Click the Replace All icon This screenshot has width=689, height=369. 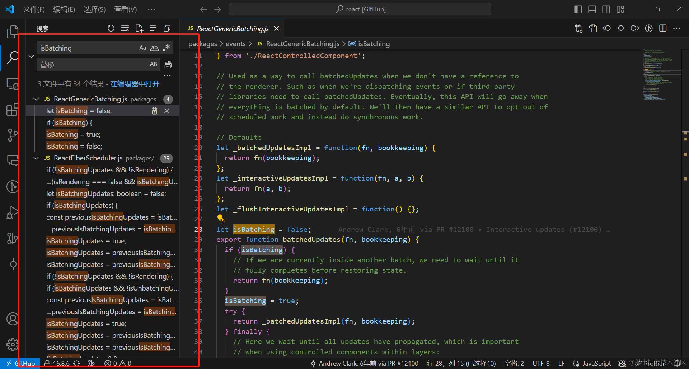(x=168, y=64)
